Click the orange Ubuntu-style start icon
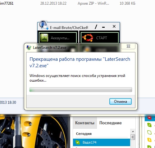 coord(88,38)
